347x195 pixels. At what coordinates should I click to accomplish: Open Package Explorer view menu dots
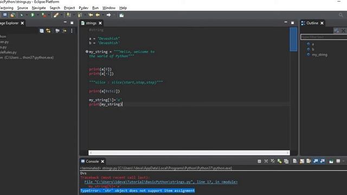[x=72, y=31]
